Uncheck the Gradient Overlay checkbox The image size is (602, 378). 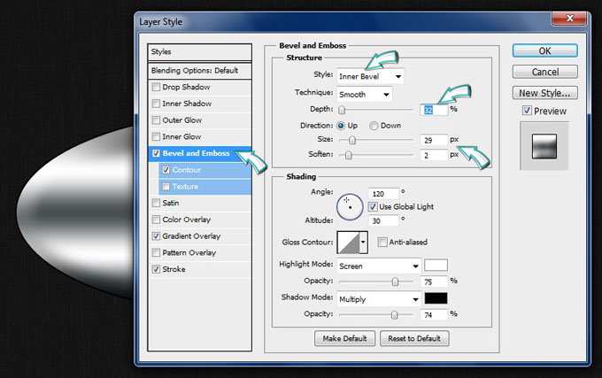point(156,236)
